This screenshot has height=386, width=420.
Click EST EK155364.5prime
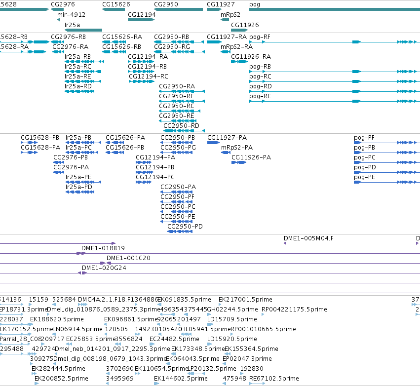coord(251,349)
